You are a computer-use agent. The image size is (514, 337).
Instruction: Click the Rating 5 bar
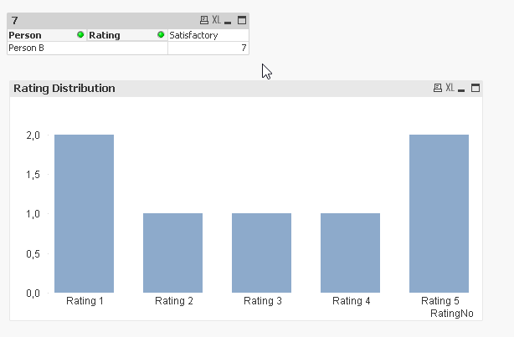(439, 213)
